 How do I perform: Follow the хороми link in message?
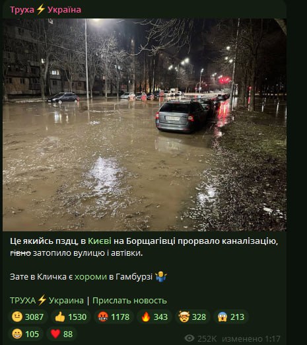tap(90, 277)
